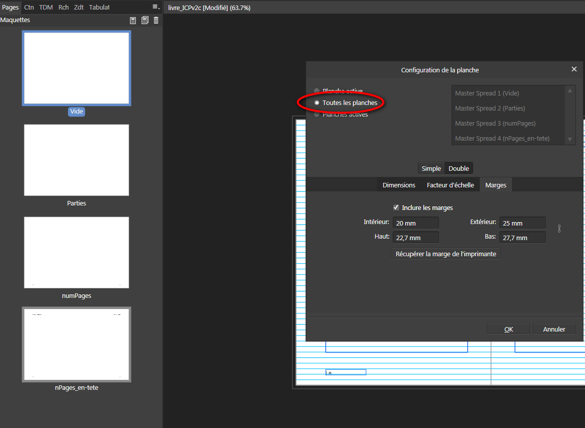
Task: Open the Rch panel tab
Action: click(x=63, y=7)
